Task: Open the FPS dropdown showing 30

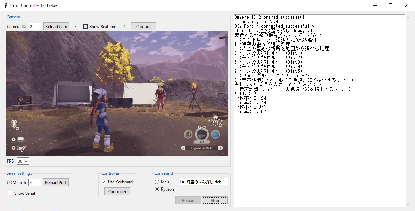Action: (23, 161)
